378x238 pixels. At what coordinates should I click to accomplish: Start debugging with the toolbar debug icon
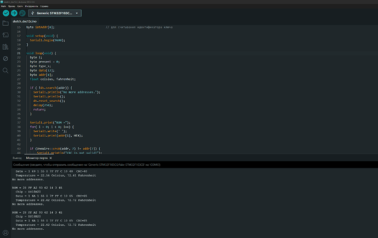[23, 13]
